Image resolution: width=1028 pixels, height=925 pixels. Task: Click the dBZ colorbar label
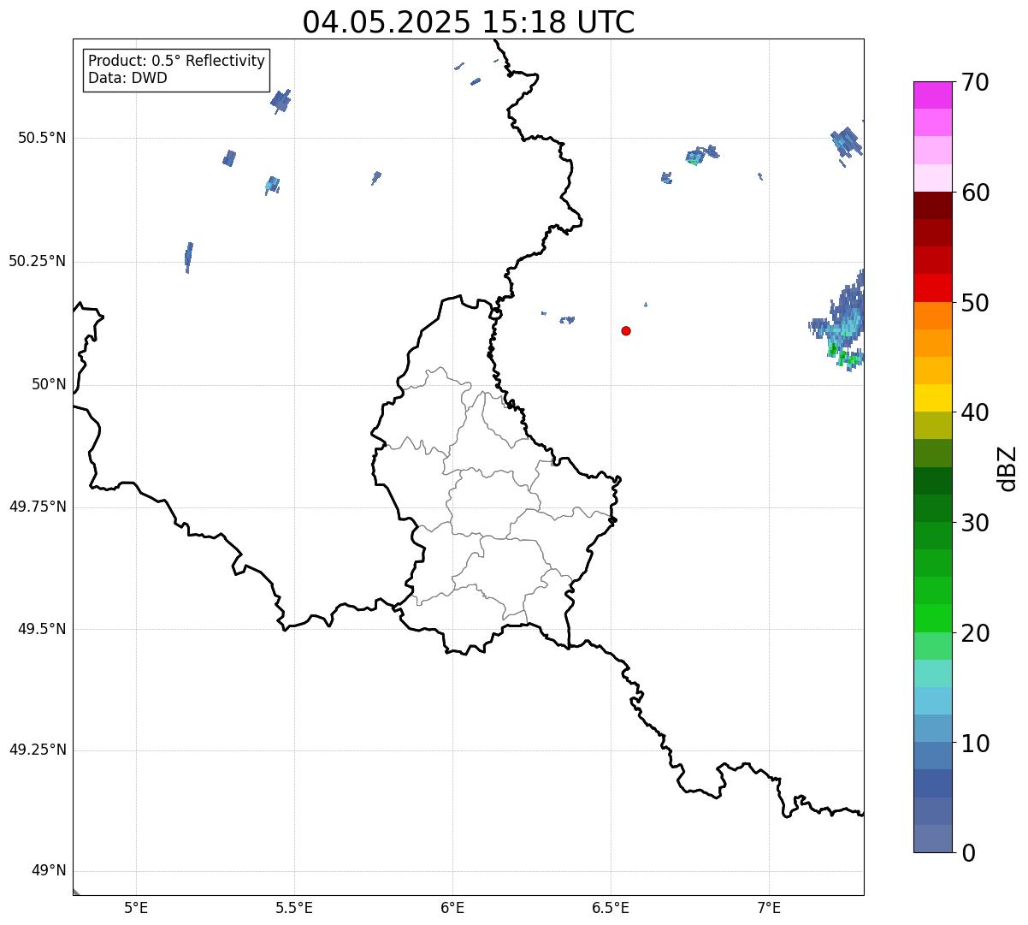pyautogui.click(x=1007, y=468)
